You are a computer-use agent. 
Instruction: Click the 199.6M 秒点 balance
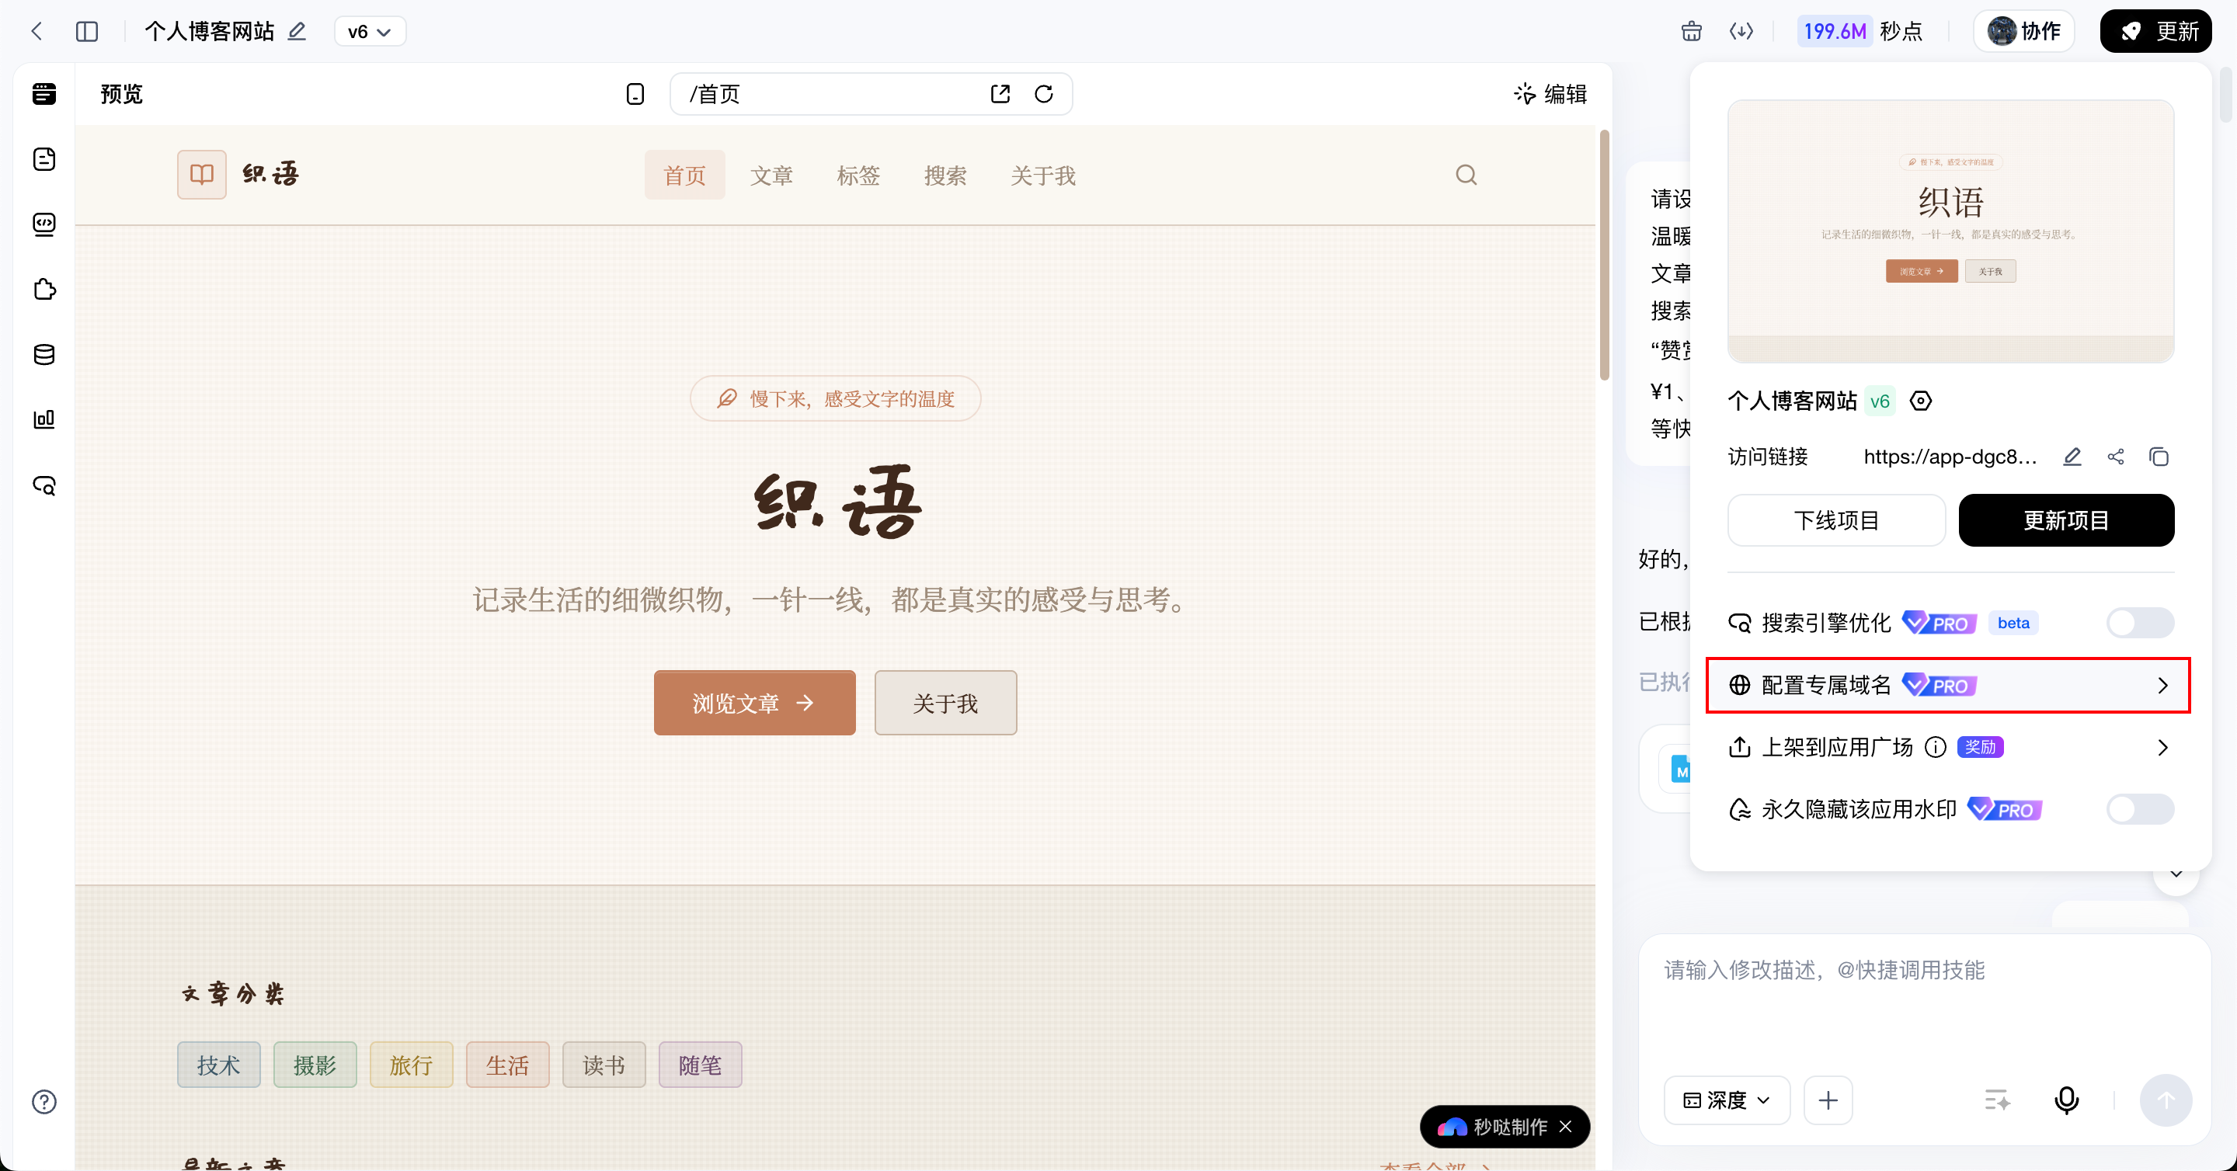click(1860, 32)
